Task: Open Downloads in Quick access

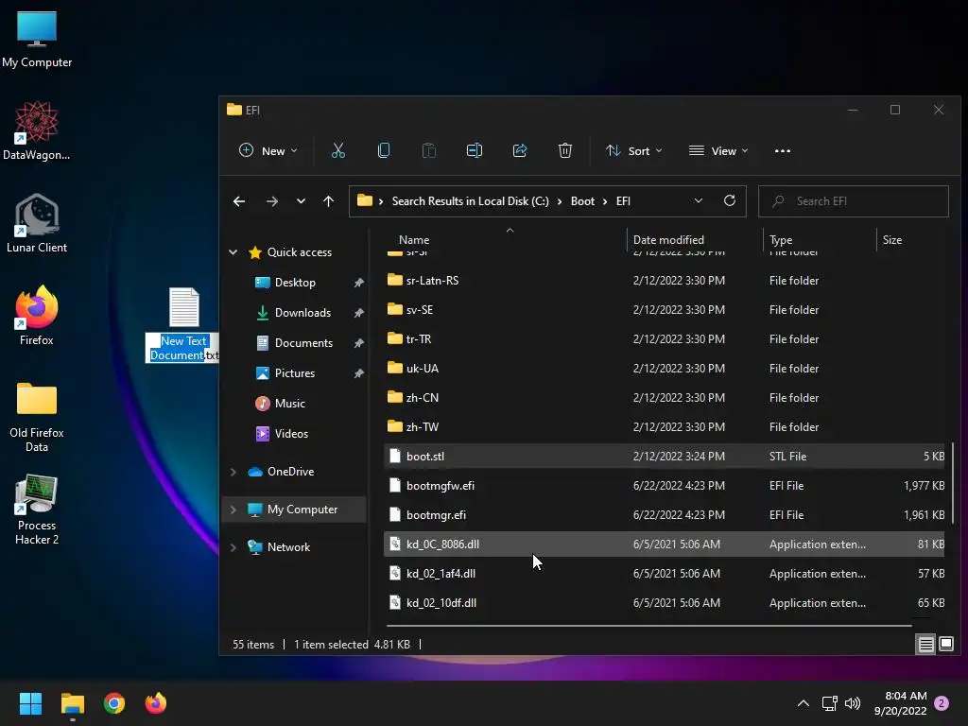Action: pyautogui.click(x=302, y=312)
